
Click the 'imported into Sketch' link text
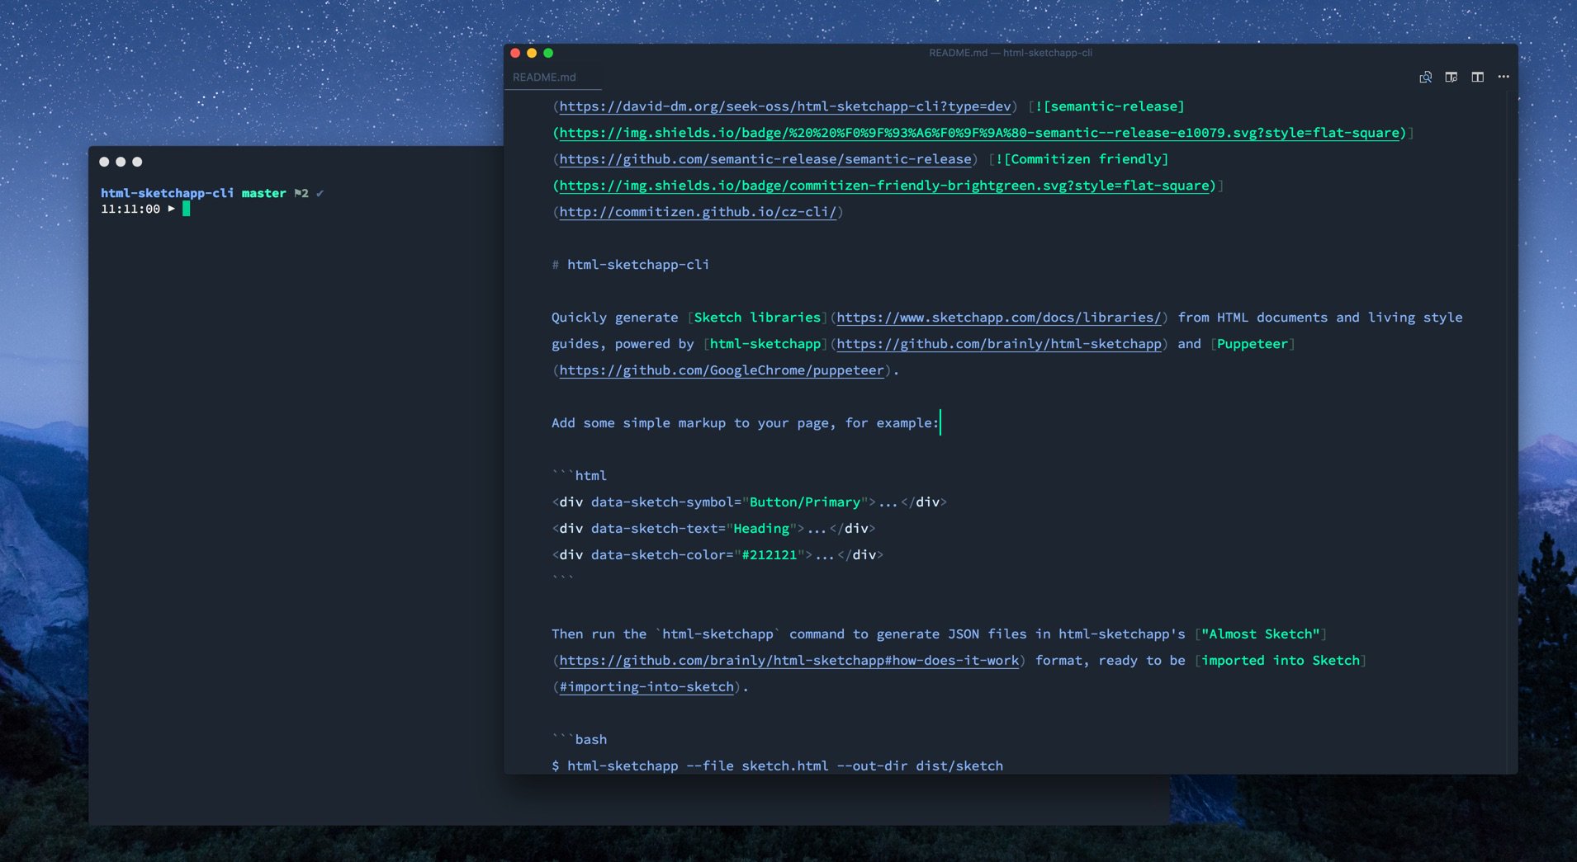pyautogui.click(x=1280, y=661)
